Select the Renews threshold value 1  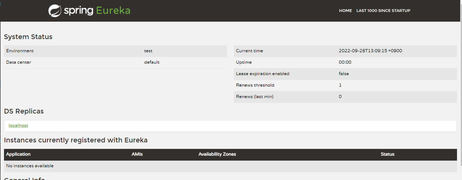[x=340, y=85]
